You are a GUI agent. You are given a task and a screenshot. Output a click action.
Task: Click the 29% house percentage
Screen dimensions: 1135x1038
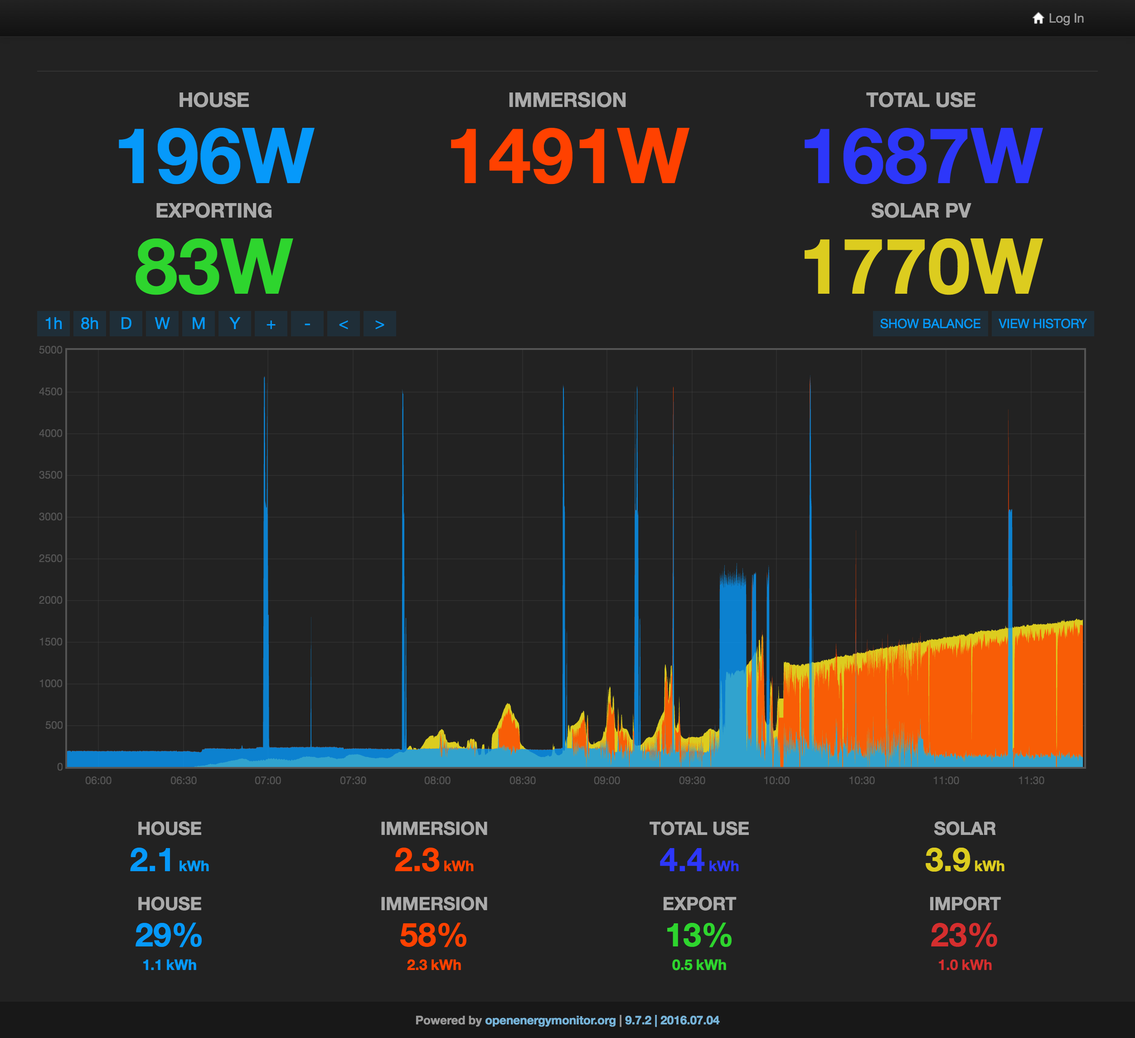(169, 936)
